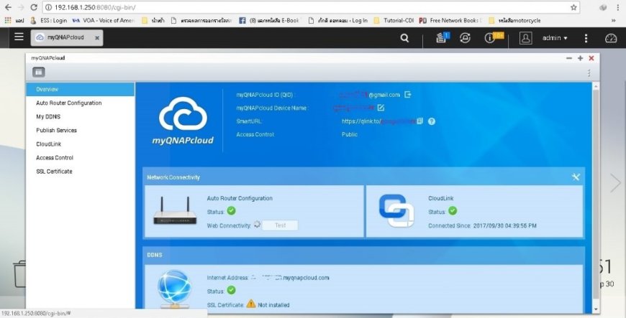Open SSL Certificate in sidebar

[x=54, y=172]
